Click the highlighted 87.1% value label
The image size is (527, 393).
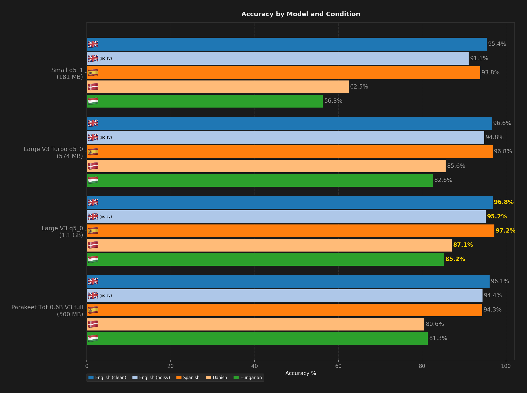coord(463,245)
